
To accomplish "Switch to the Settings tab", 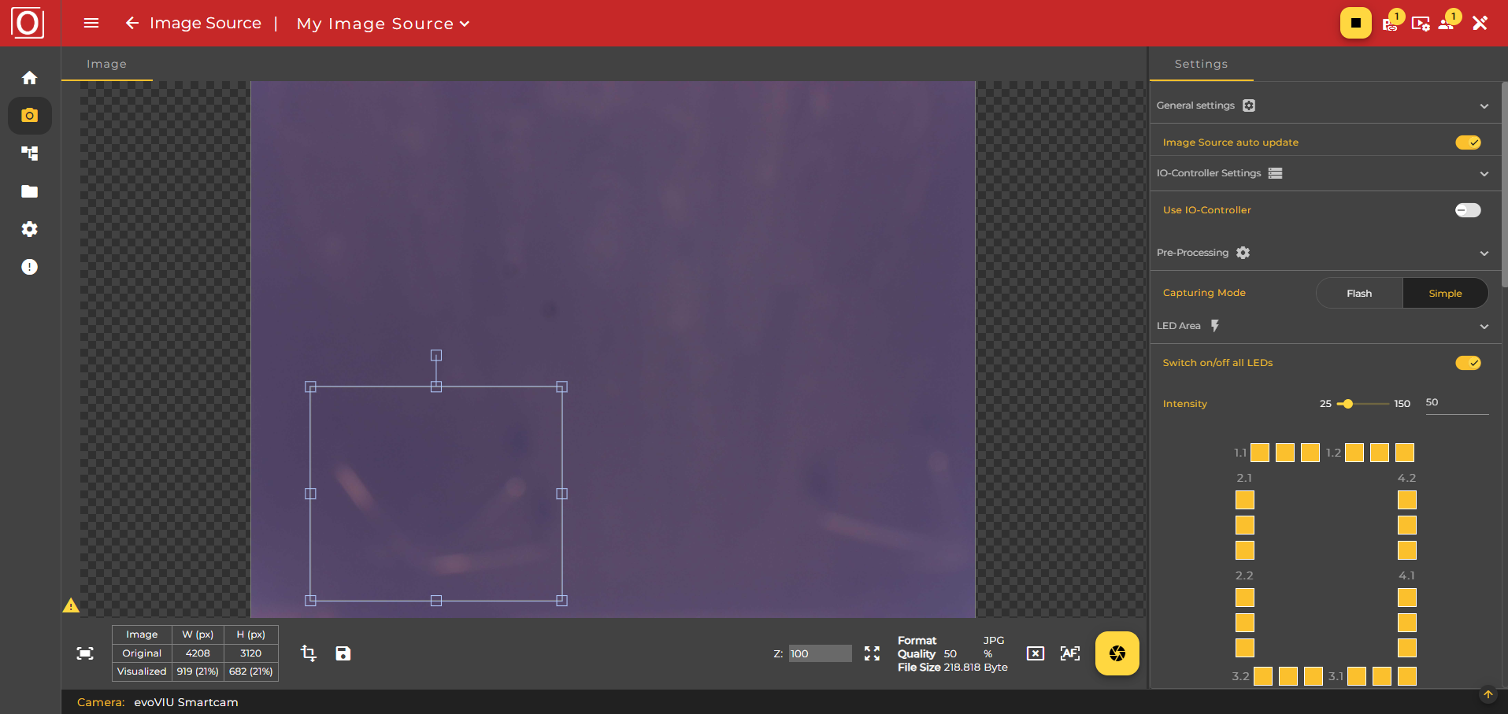I will coord(1200,64).
